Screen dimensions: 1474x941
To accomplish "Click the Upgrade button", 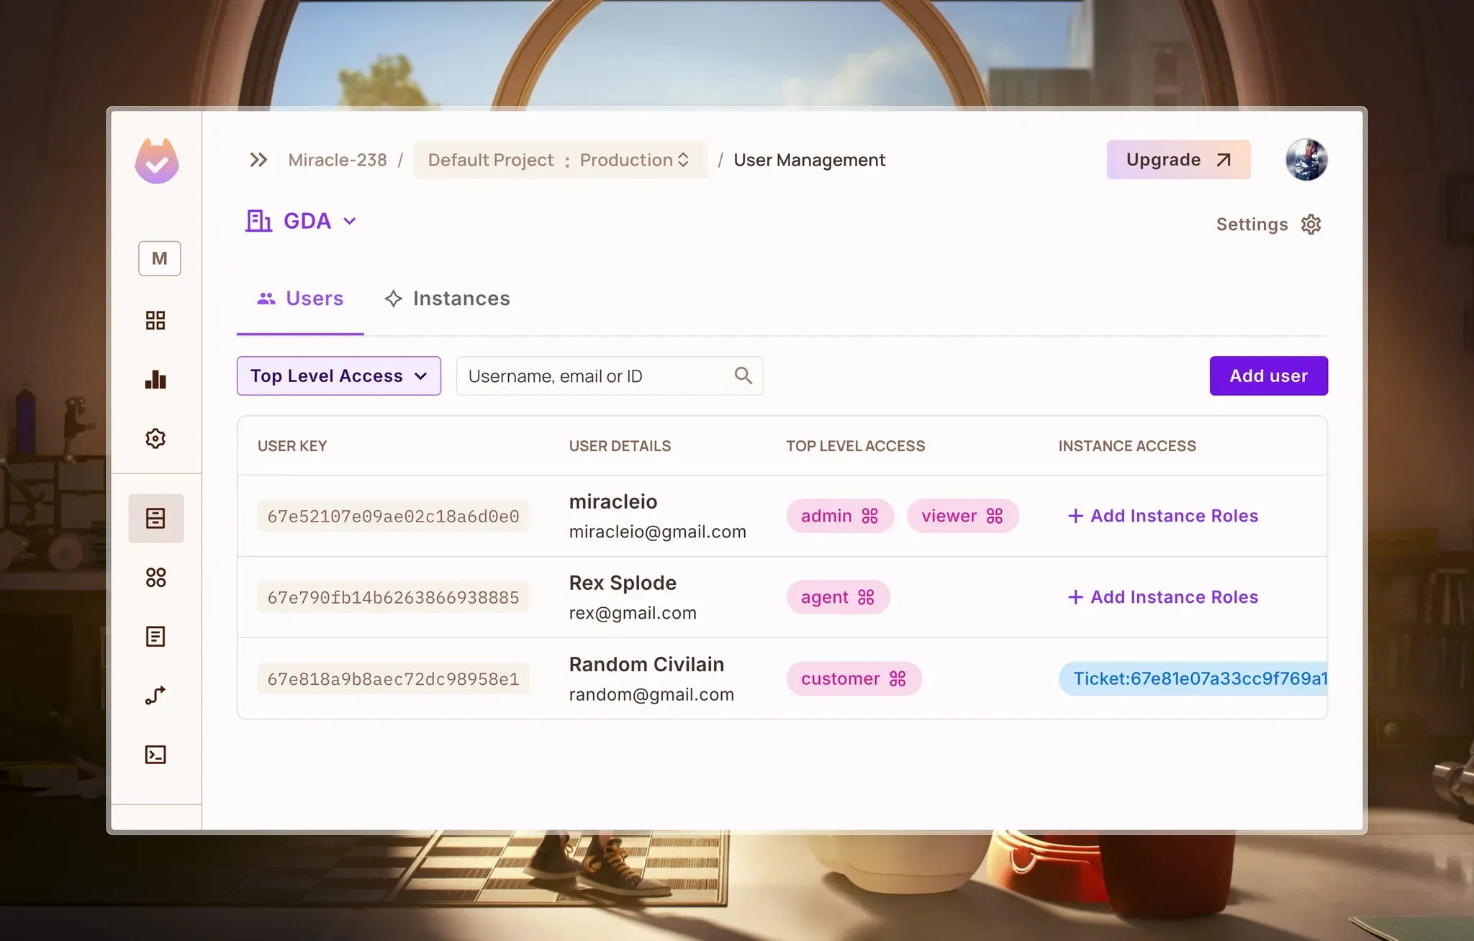I will [1178, 160].
